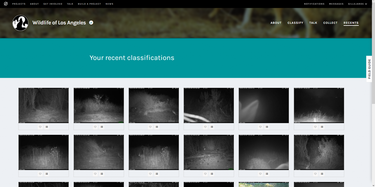
Task: Add second top-row image to a collection
Action: 102,127
